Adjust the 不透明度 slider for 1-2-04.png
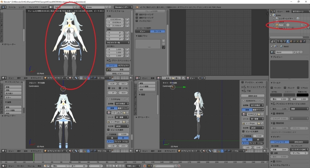The height and width of the screenshot is (168, 310). coord(118,134)
